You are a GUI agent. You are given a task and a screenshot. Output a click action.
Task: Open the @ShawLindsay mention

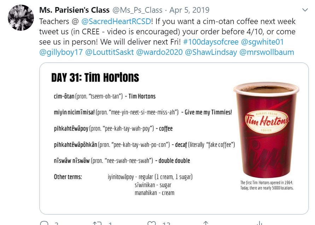(211, 52)
